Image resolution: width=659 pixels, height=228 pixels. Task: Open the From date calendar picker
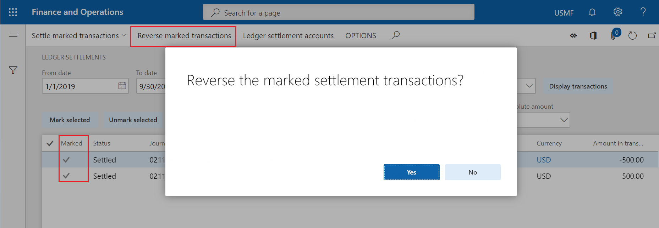[122, 86]
